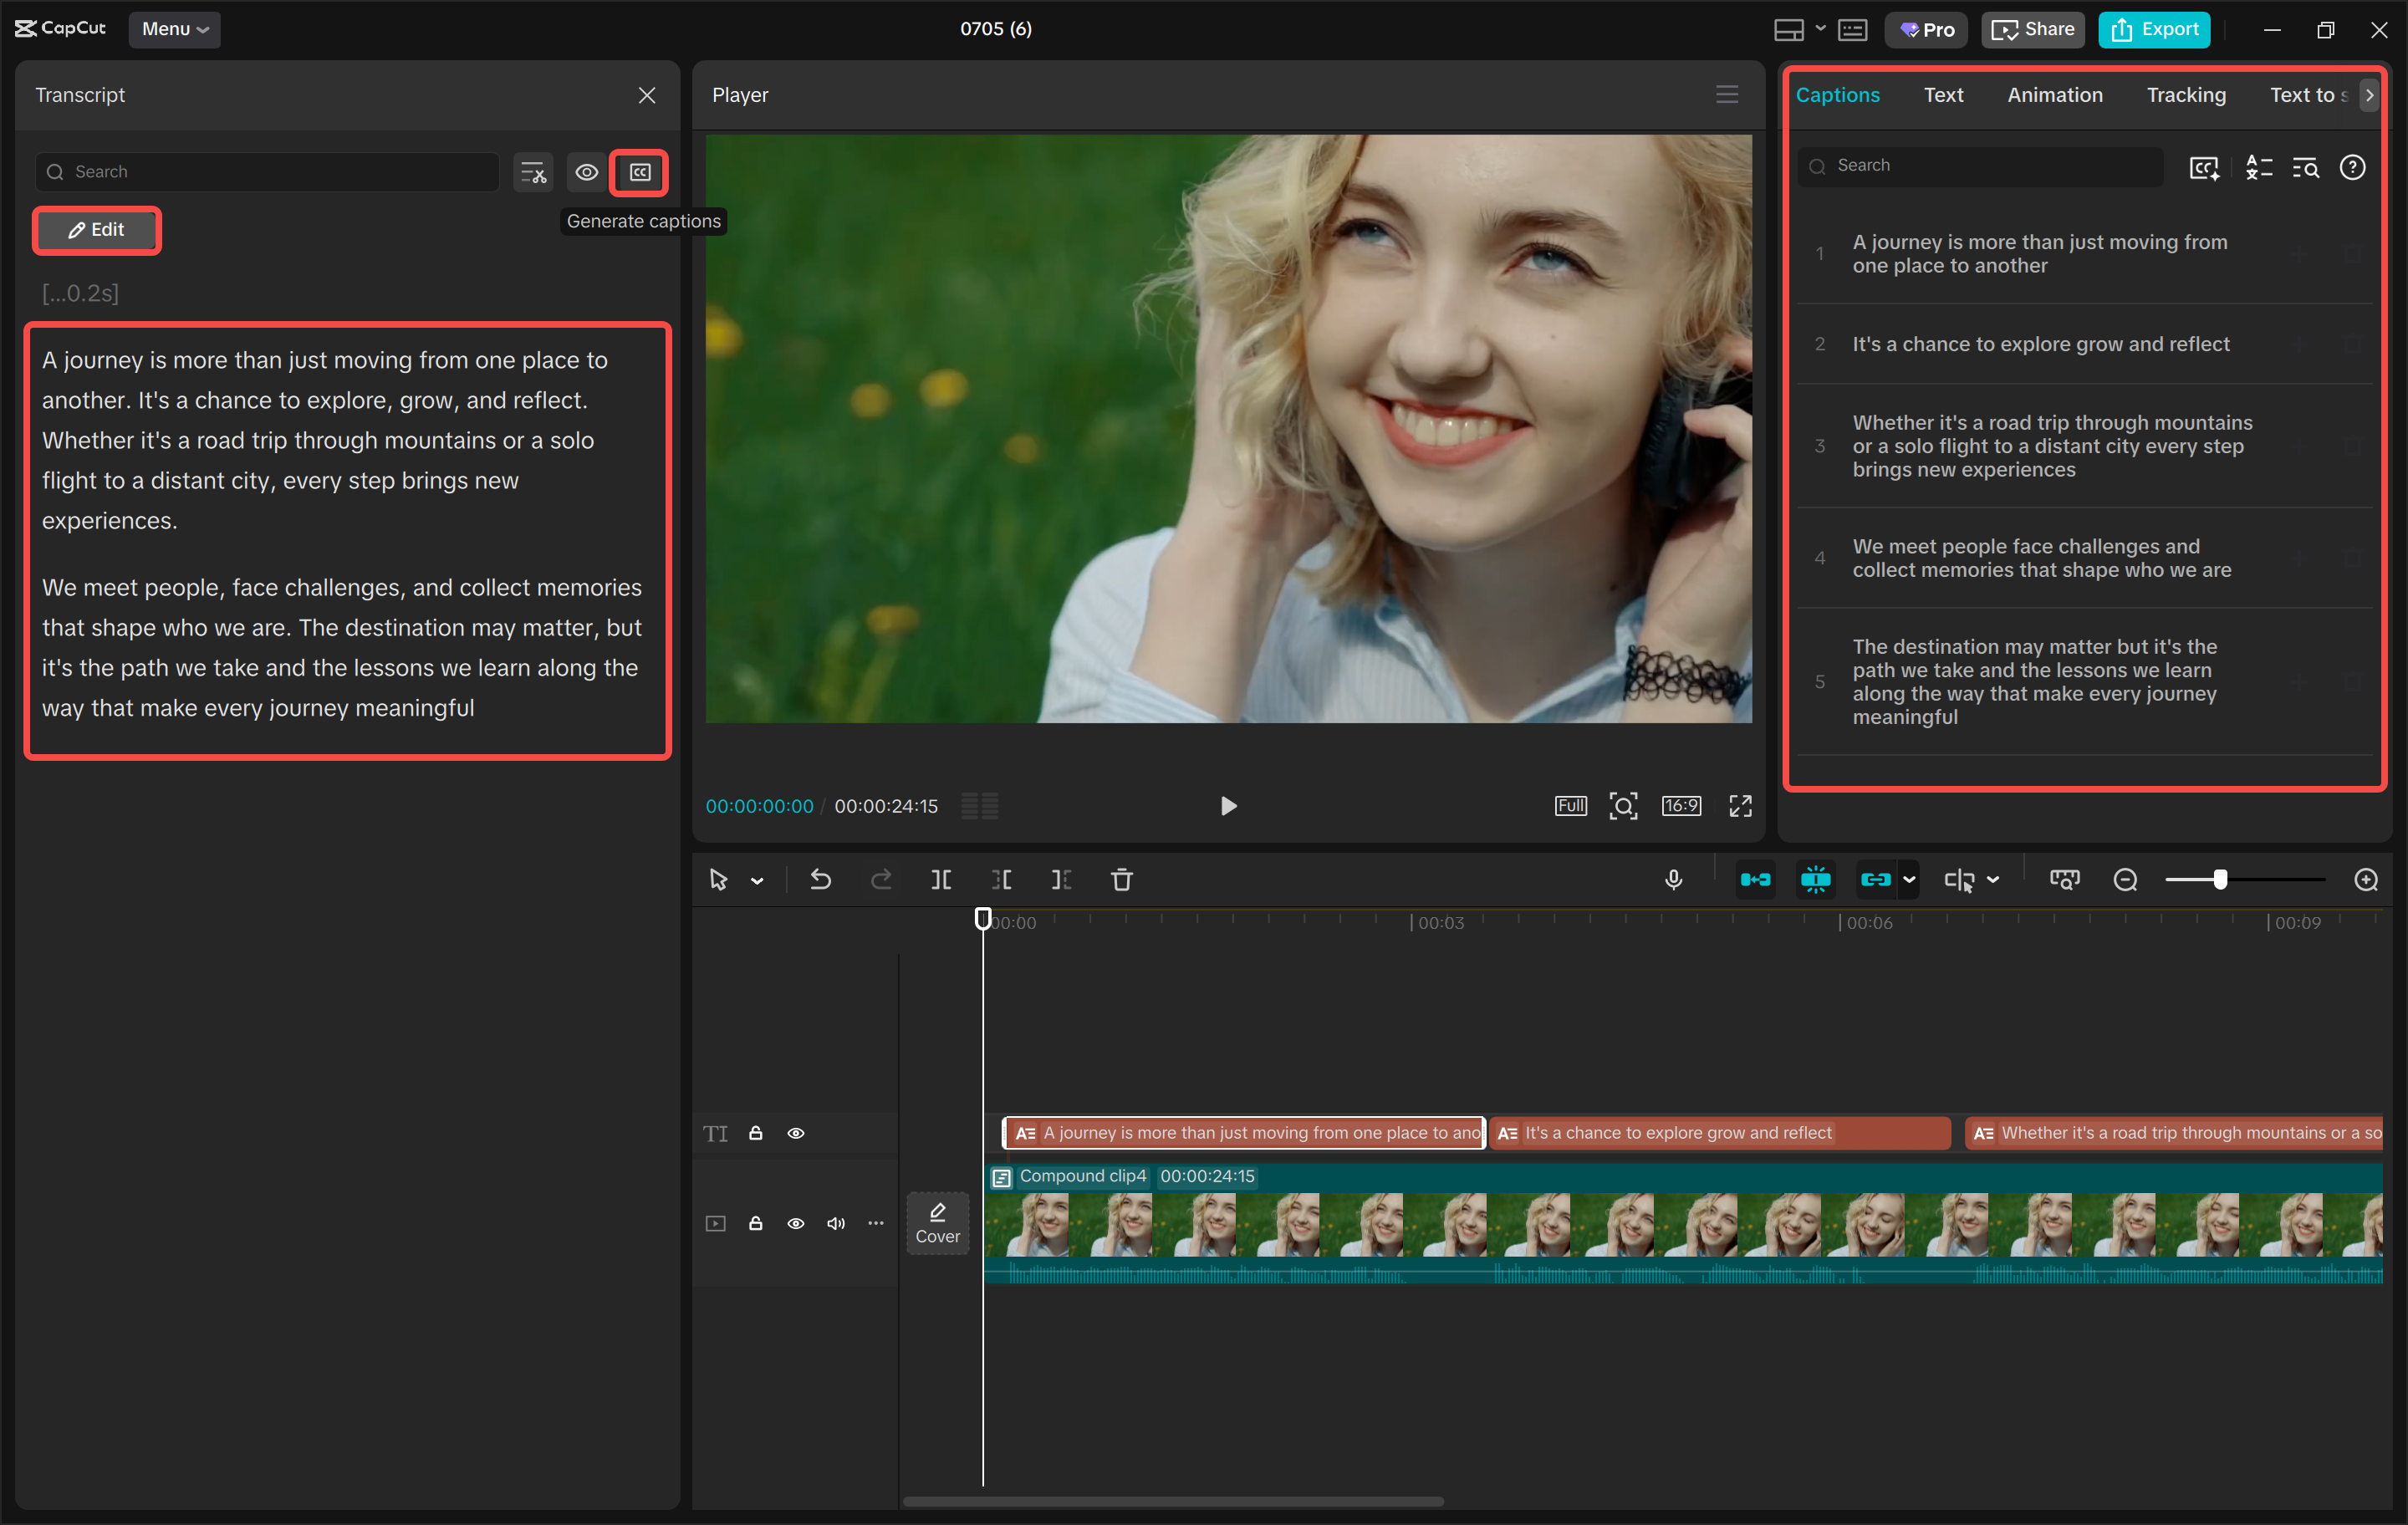Click the caption search-list icon in Captions panel
This screenshot has width=2408, height=1525.
(x=2306, y=168)
